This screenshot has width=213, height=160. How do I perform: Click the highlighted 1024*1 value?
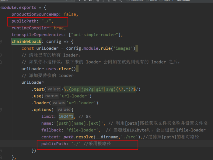66,117
